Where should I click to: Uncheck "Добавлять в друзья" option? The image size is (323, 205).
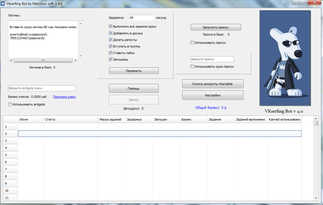pyautogui.click(x=110, y=33)
